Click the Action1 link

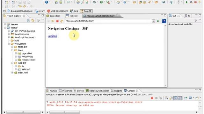click(52, 36)
